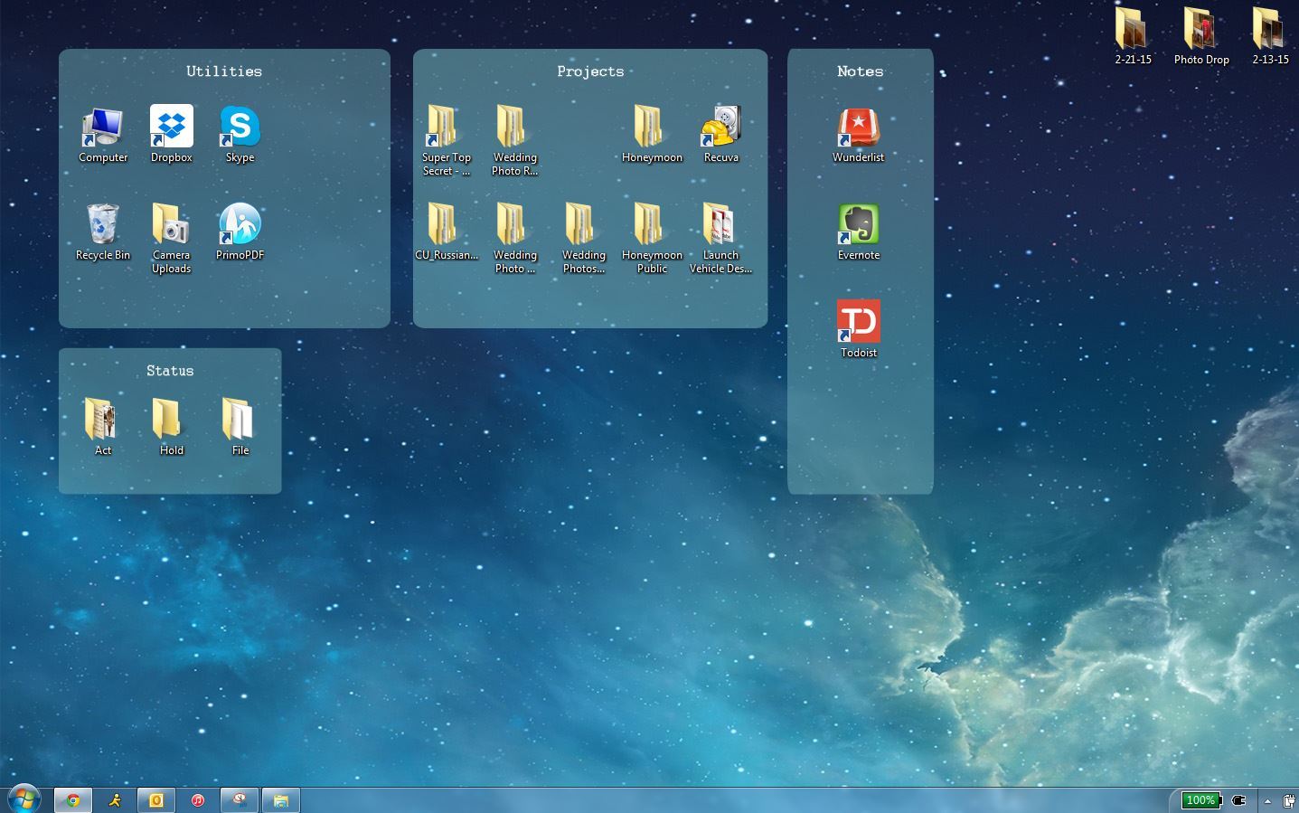1299x813 pixels.
Task: Open the Recycle Bin
Action: (x=102, y=225)
